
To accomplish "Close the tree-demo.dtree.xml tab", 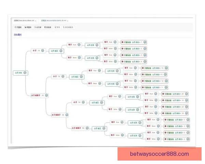I will click(x=36, y=20).
